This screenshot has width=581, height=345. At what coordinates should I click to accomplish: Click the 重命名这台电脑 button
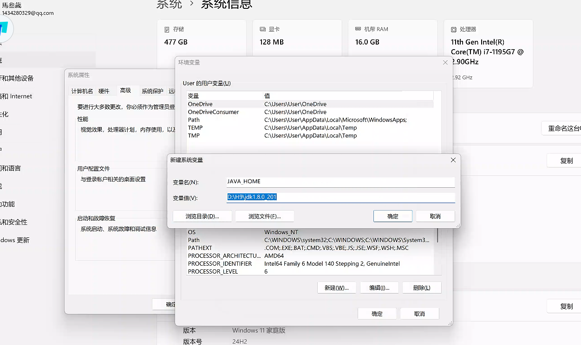(x=563, y=128)
